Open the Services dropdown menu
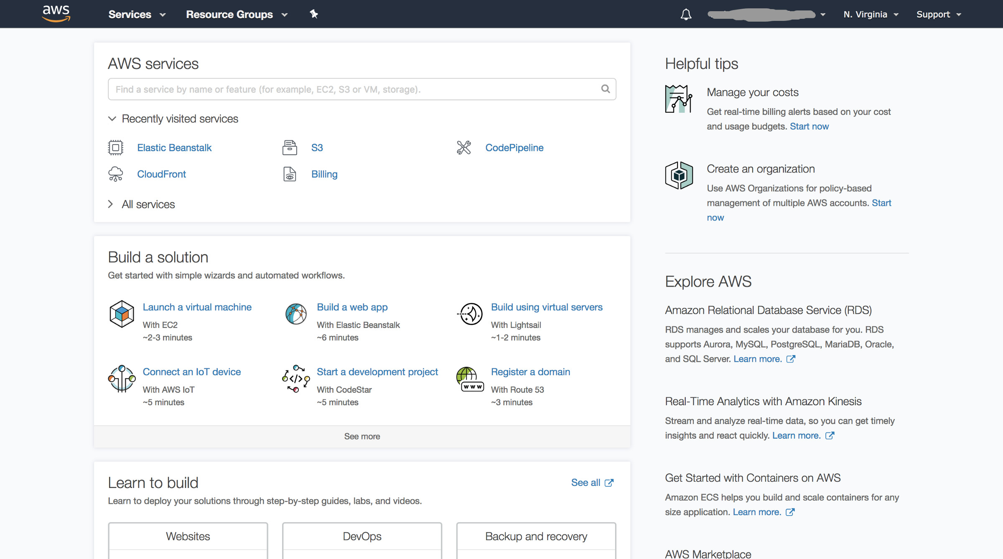The width and height of the screenshot is (1003, 559). (x=137, y=14)
